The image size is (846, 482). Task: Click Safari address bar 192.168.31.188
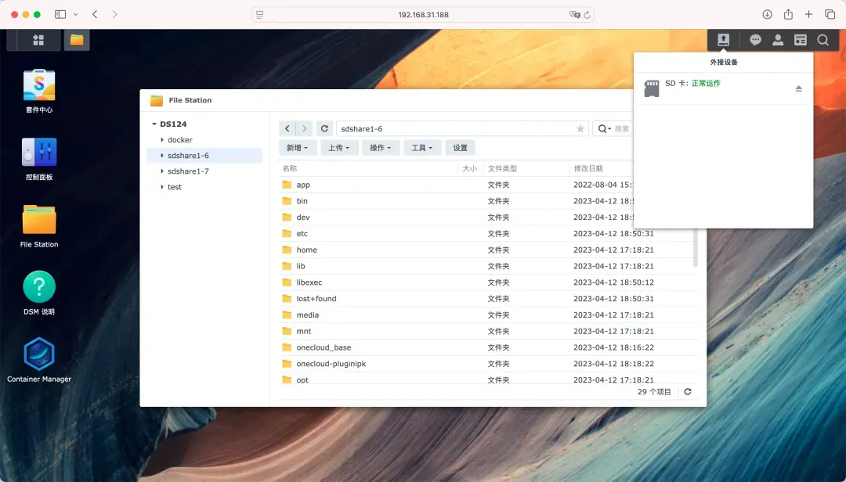click(423, 15)
